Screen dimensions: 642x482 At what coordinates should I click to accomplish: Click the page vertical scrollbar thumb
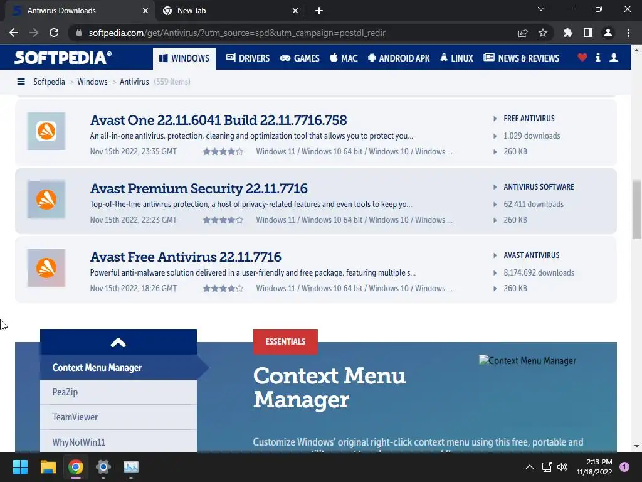(636, 209)
